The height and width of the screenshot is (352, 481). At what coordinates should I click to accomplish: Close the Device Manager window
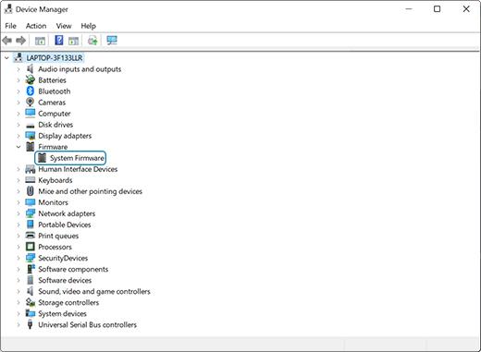tap(466, 9)
